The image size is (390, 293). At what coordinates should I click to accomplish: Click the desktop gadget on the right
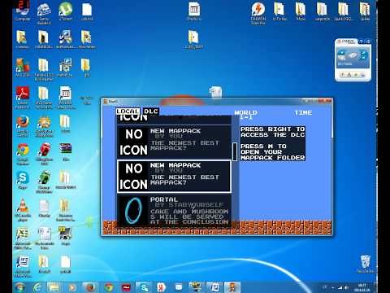coord(353,59)
